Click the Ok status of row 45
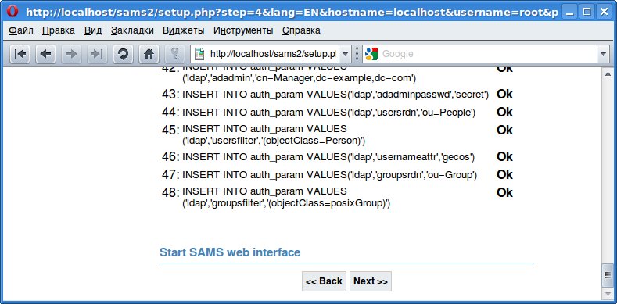 coord(504,130)
